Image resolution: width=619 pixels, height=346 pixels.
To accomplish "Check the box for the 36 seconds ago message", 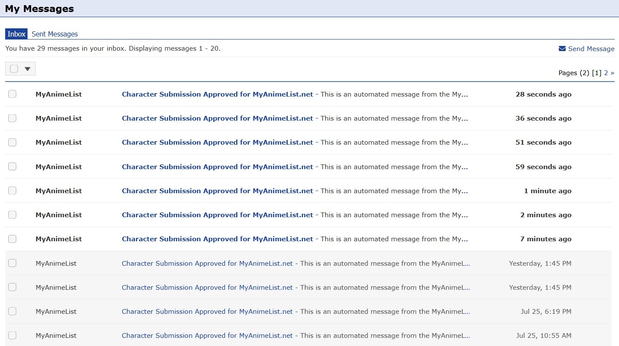I will 12,118.
